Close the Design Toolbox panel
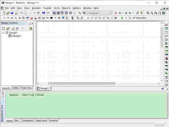The height and width of the screenshot is (127, 169). [x=32, y=23]
